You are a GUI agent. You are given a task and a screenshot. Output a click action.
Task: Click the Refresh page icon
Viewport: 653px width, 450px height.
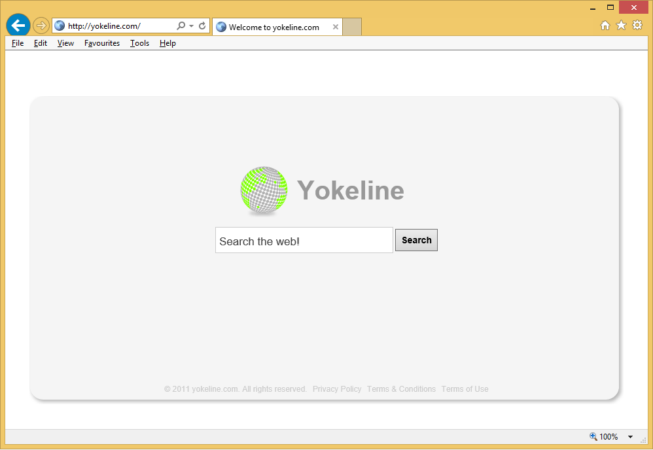(202, 26)
